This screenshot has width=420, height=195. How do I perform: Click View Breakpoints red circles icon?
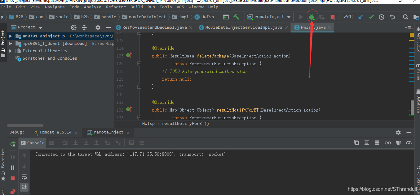point(13,192)
